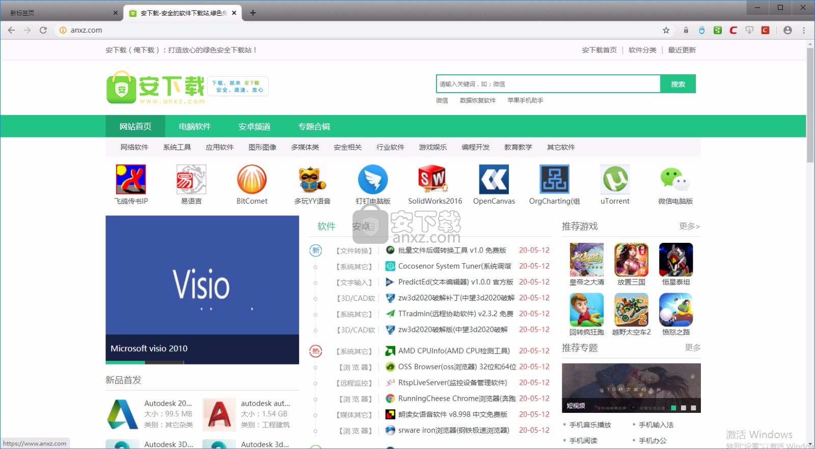Open 安下载首页 in top bar
815x449 pixels.
599,50
